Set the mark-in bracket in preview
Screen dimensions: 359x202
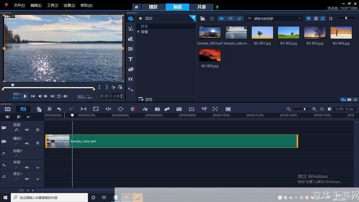point(100,87)
